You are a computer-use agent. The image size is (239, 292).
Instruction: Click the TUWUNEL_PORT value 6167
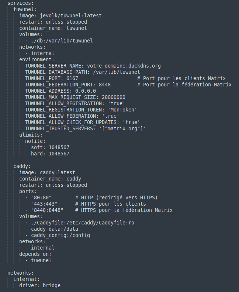tap(72, 78)
